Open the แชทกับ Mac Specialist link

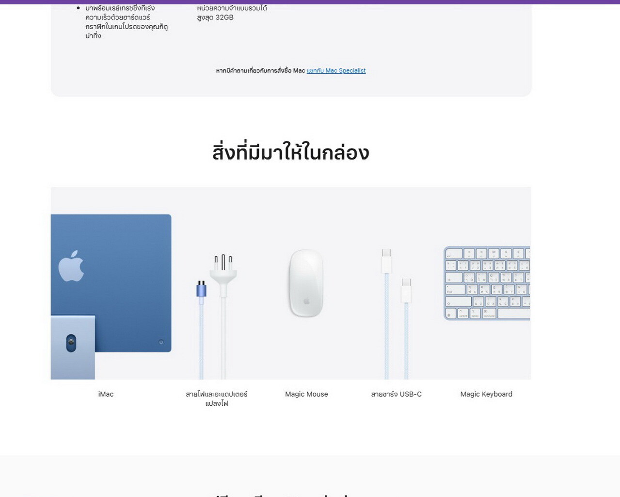pos(336,70)
